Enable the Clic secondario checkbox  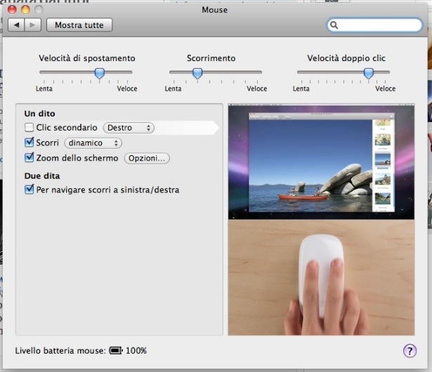click(x=30, y=128)
